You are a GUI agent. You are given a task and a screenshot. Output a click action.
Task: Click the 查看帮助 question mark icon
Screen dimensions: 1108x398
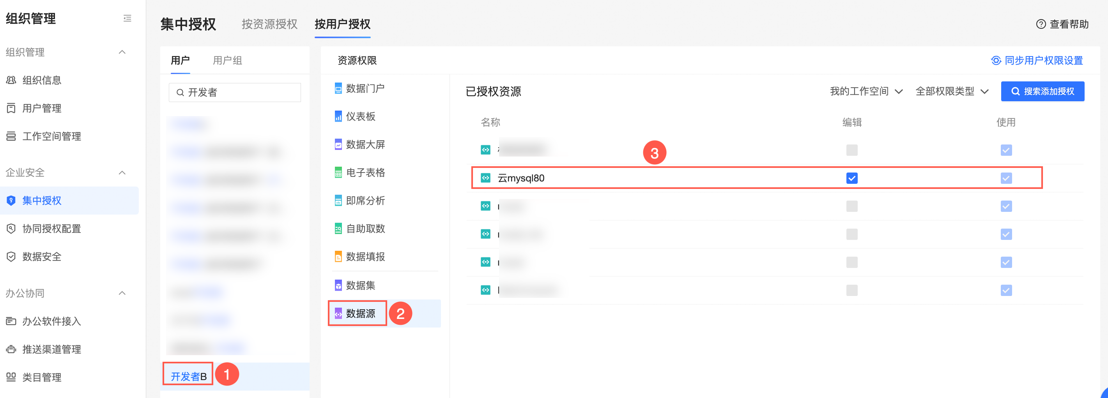click(1041, 24)
